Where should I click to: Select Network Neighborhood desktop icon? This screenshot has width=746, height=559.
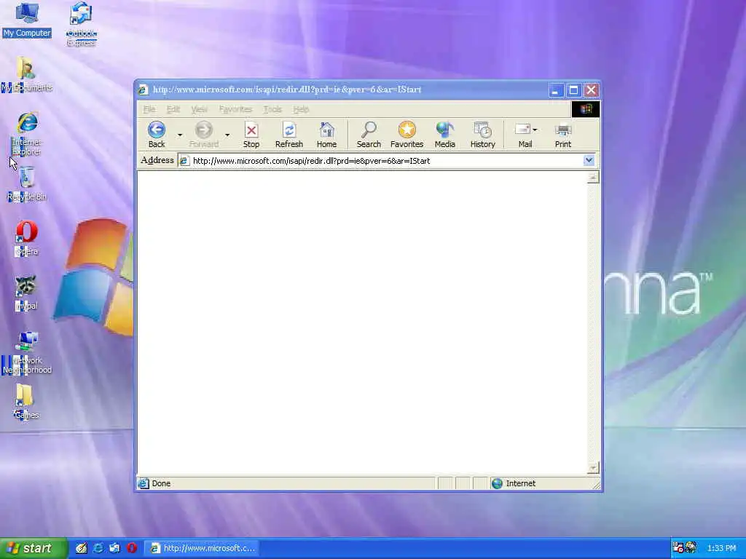point(27,353)
